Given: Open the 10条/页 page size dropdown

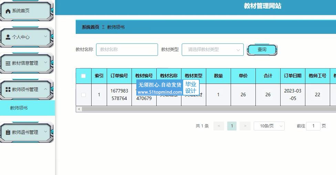Looking at the screenshot, I should (269, 126).
